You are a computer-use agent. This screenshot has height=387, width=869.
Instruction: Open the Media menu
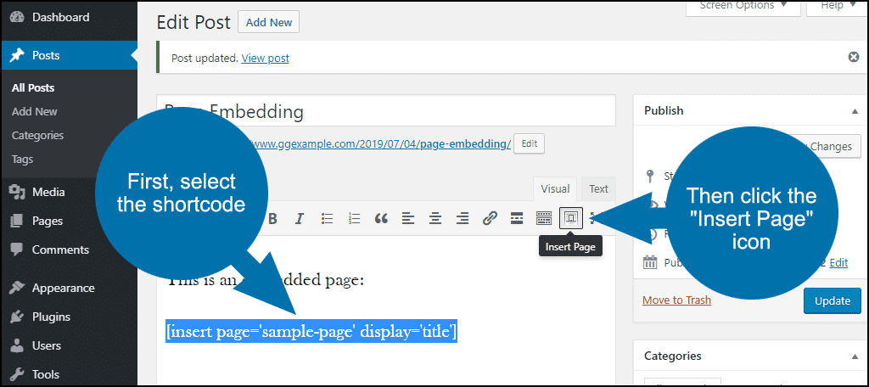[x=69, y=192]
